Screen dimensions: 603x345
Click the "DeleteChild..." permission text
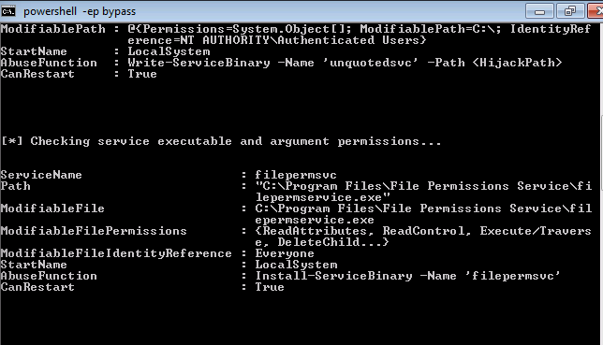point(330,242)
